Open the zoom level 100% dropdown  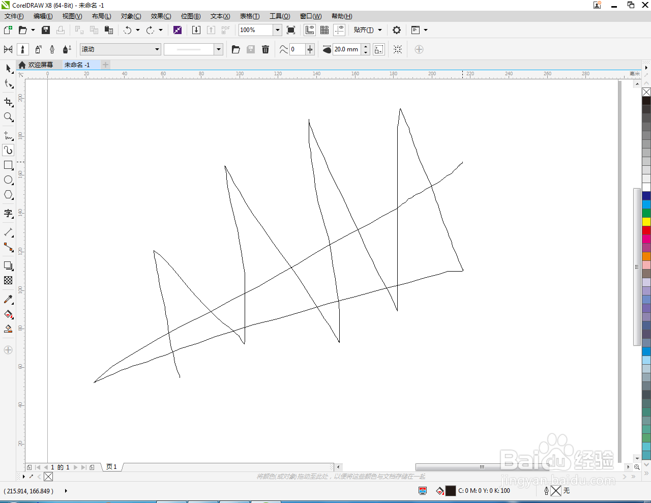(278, 30)
